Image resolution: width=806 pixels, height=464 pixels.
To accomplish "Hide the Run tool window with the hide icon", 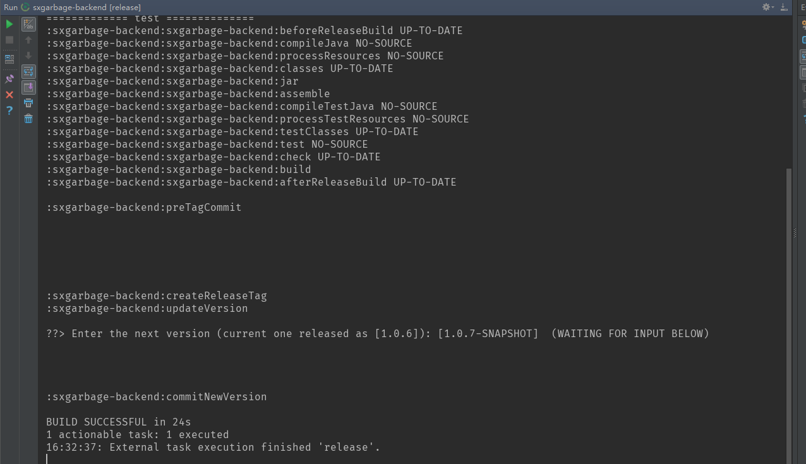I will pos(783,7).
